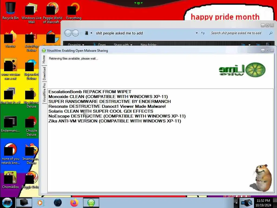Open the Firefox desktop shortcut
Screen dimensions: 277x208
(11, 39)
